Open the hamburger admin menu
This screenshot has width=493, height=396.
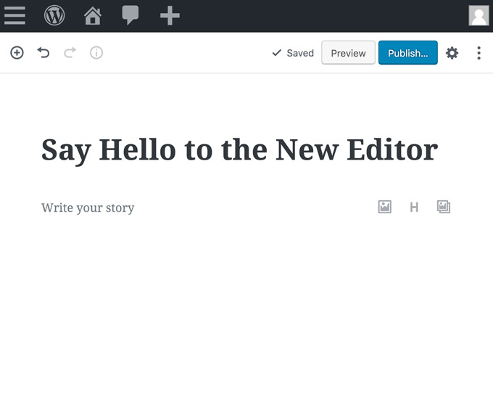tap(14, 15)
